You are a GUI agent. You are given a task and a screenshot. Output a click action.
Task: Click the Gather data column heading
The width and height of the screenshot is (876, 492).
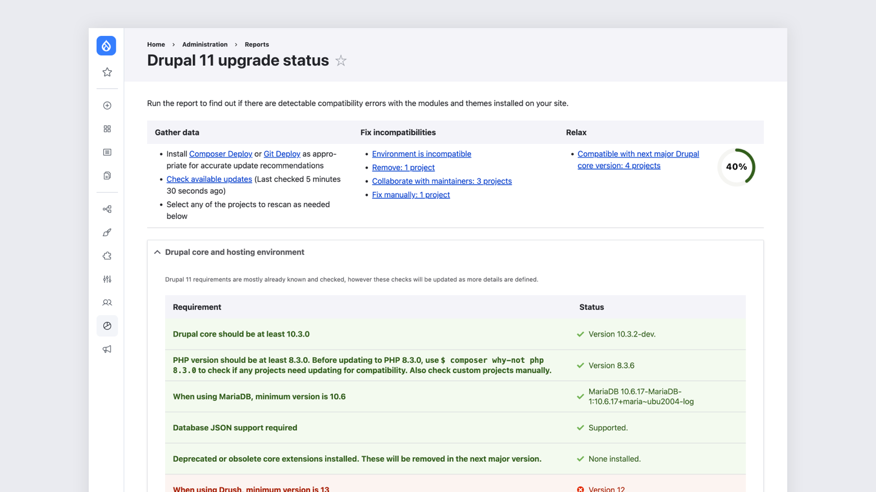click(177, 133)
